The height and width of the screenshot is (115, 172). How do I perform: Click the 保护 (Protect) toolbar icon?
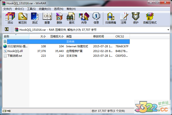click(136, 18)
